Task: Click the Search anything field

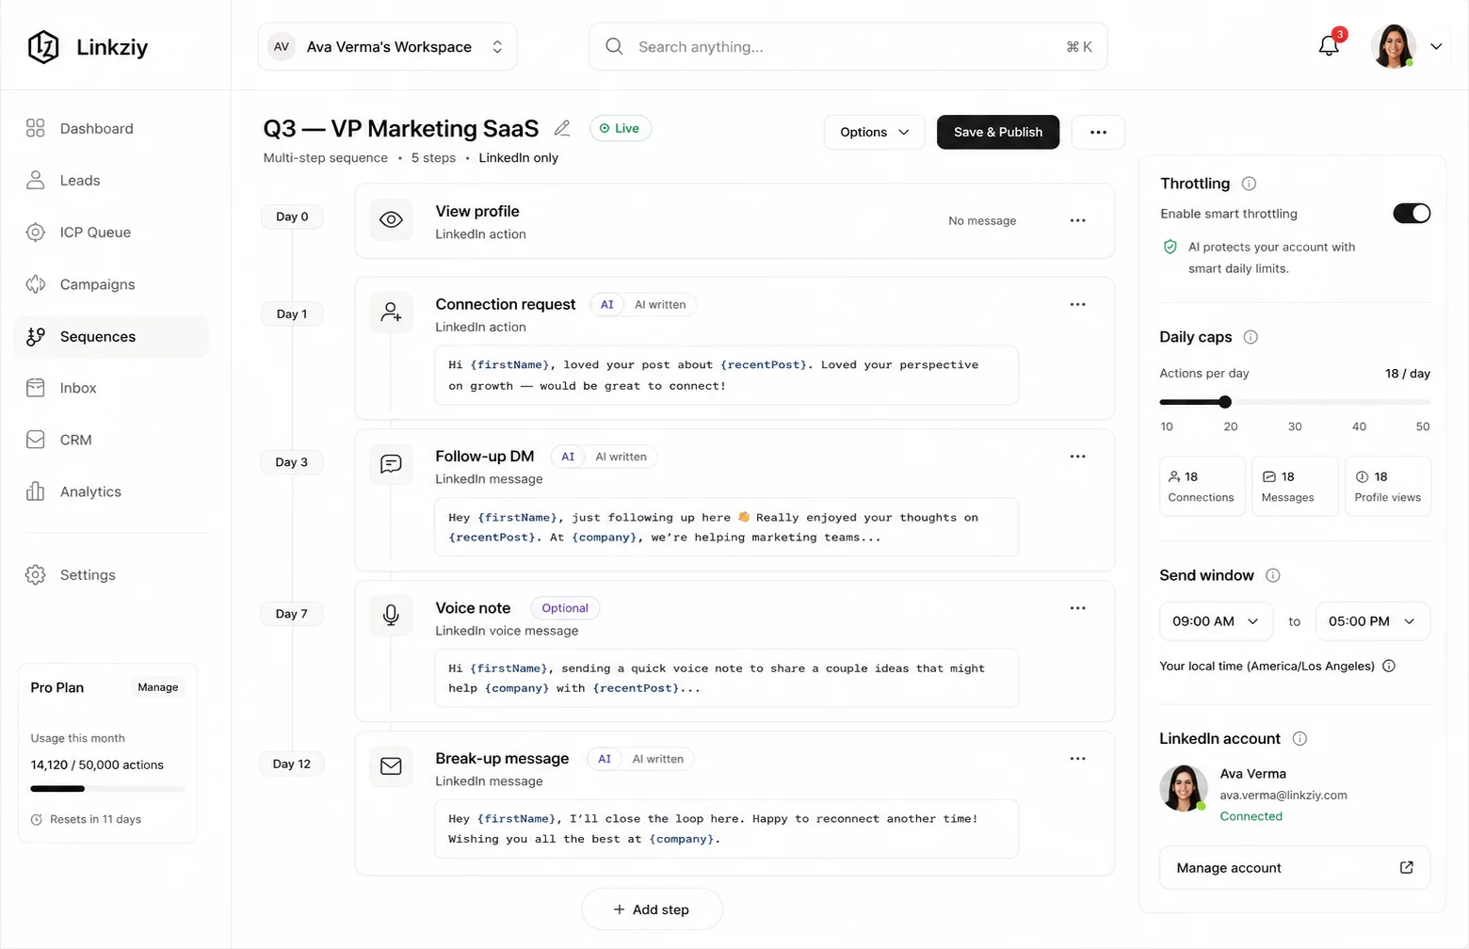Action: (x=847, y=46)
